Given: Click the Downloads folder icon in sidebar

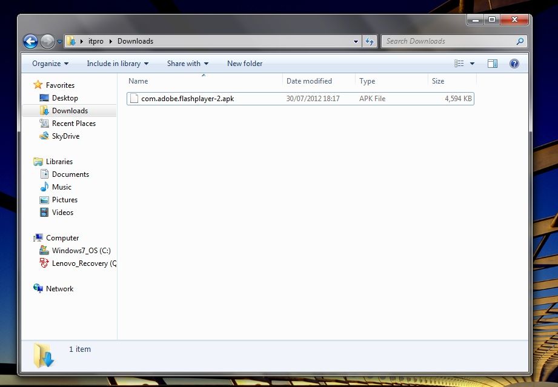Looking at the screenshot, I should pos(44,111).
